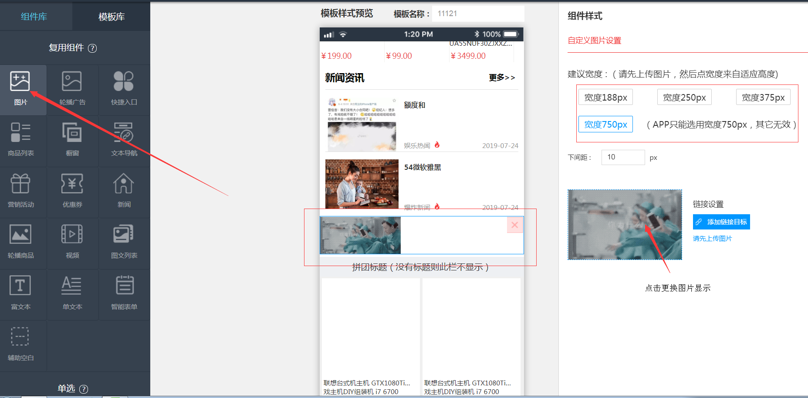The width and height of the screenshot is (808, 398).
Task: Click the uploaded image thumbnail to replace it
Action: (x=625, y=225)
